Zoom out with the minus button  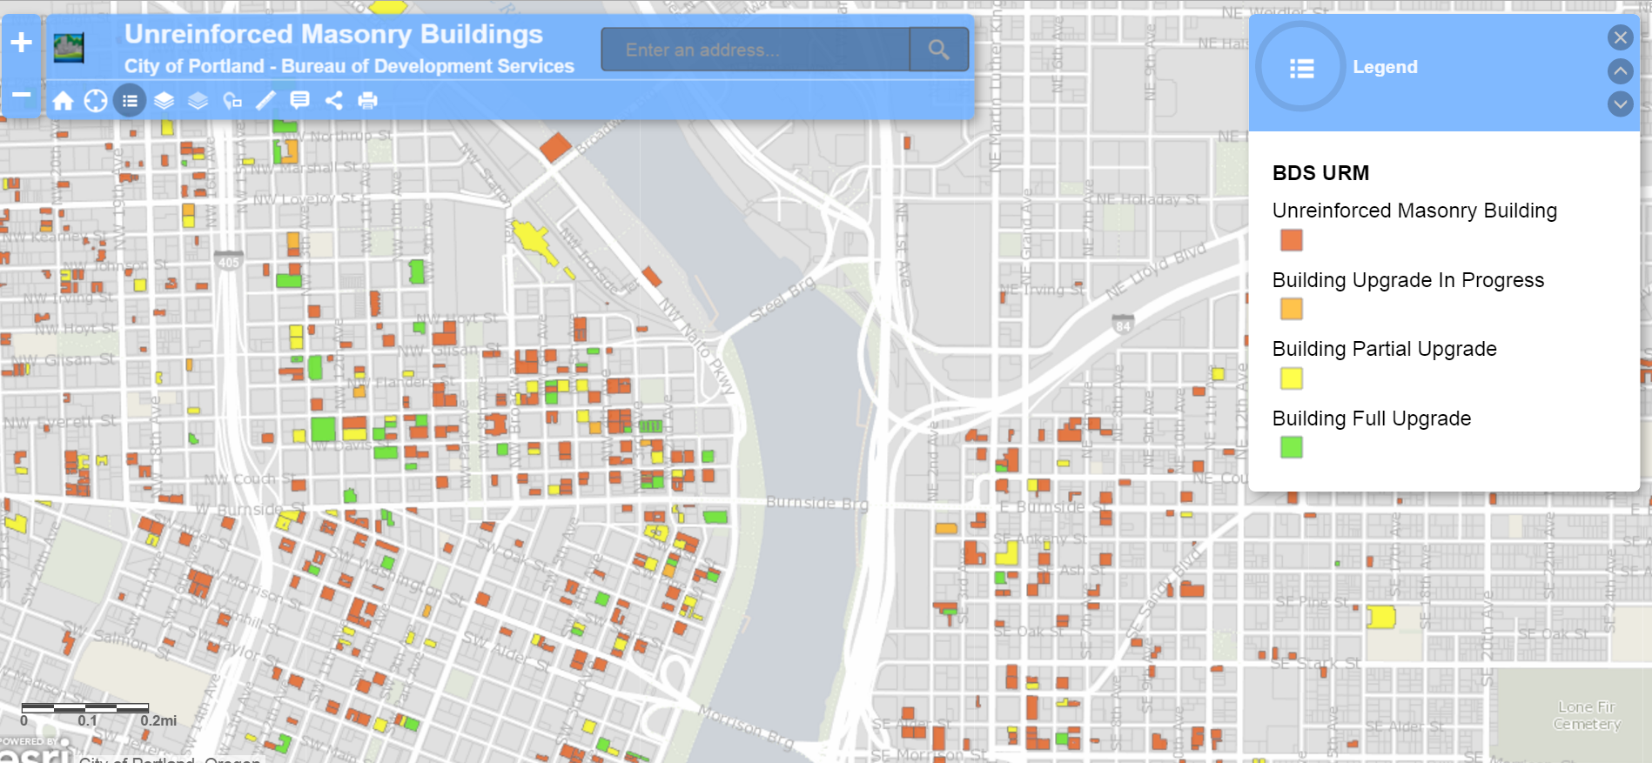pos(22,94)
